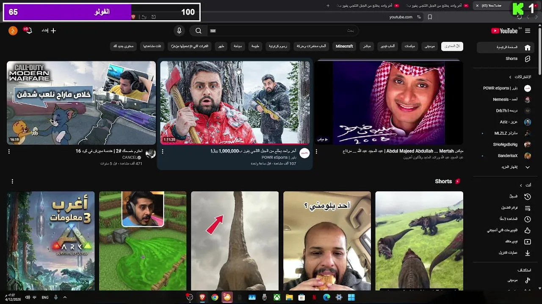Screen dimensions: 542x304
Task: Click the sidebar vertical scrollbar
Action: pos(539,51)
